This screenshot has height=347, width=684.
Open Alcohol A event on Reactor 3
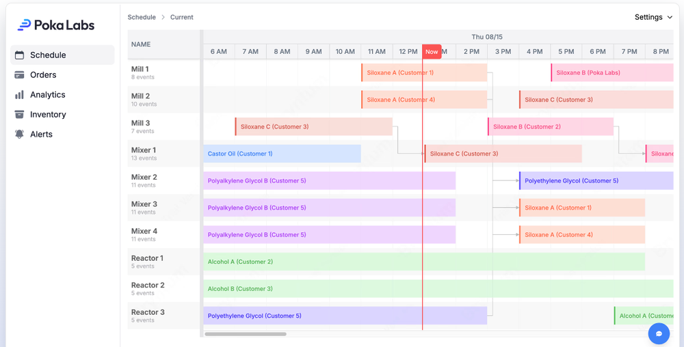644,316
